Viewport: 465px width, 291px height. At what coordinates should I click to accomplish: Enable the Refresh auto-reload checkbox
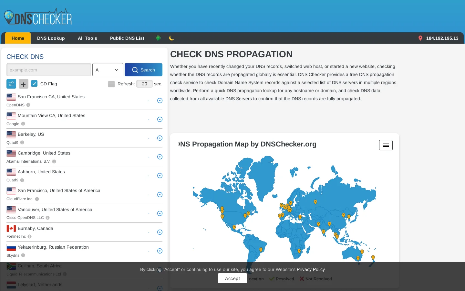tap(111, 84)
